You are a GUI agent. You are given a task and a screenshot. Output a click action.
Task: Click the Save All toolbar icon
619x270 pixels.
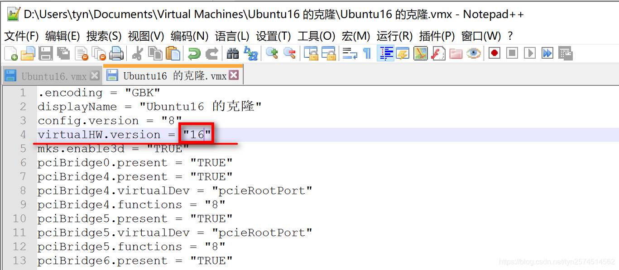(x=63, y=53)
